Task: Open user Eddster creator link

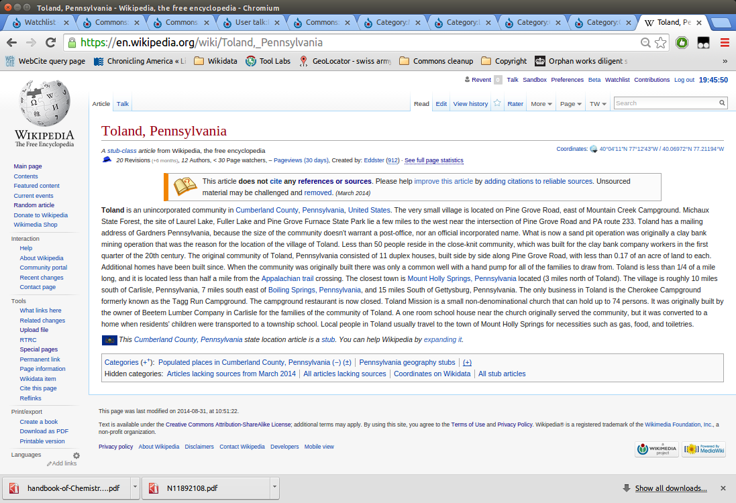Action: [374, 160]
